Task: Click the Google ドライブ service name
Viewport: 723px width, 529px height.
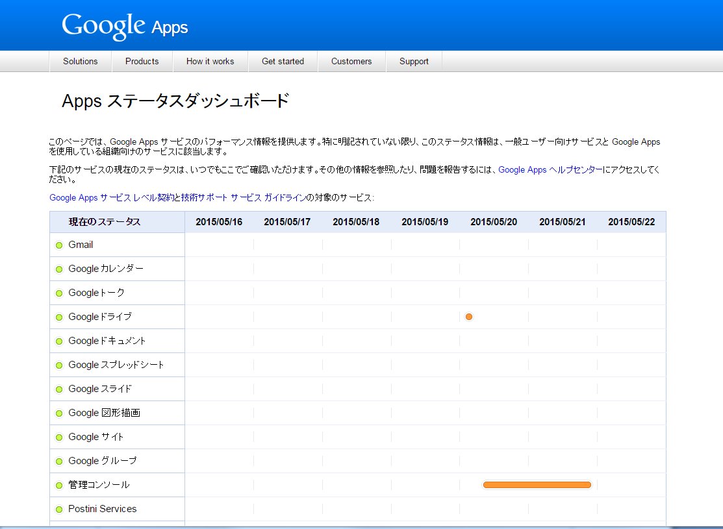Action: [100, 317]
